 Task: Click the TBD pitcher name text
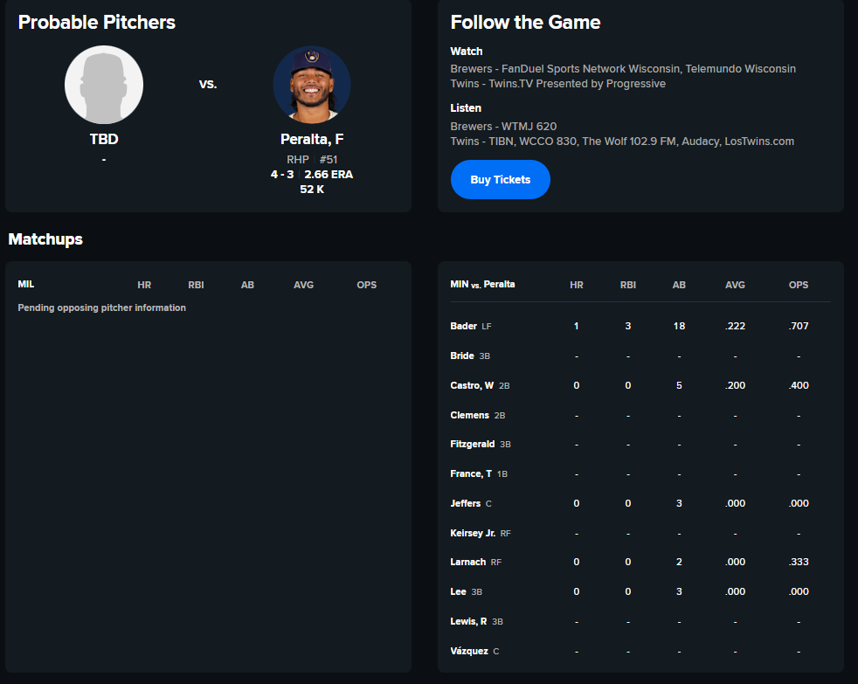[x=104, y=139]
